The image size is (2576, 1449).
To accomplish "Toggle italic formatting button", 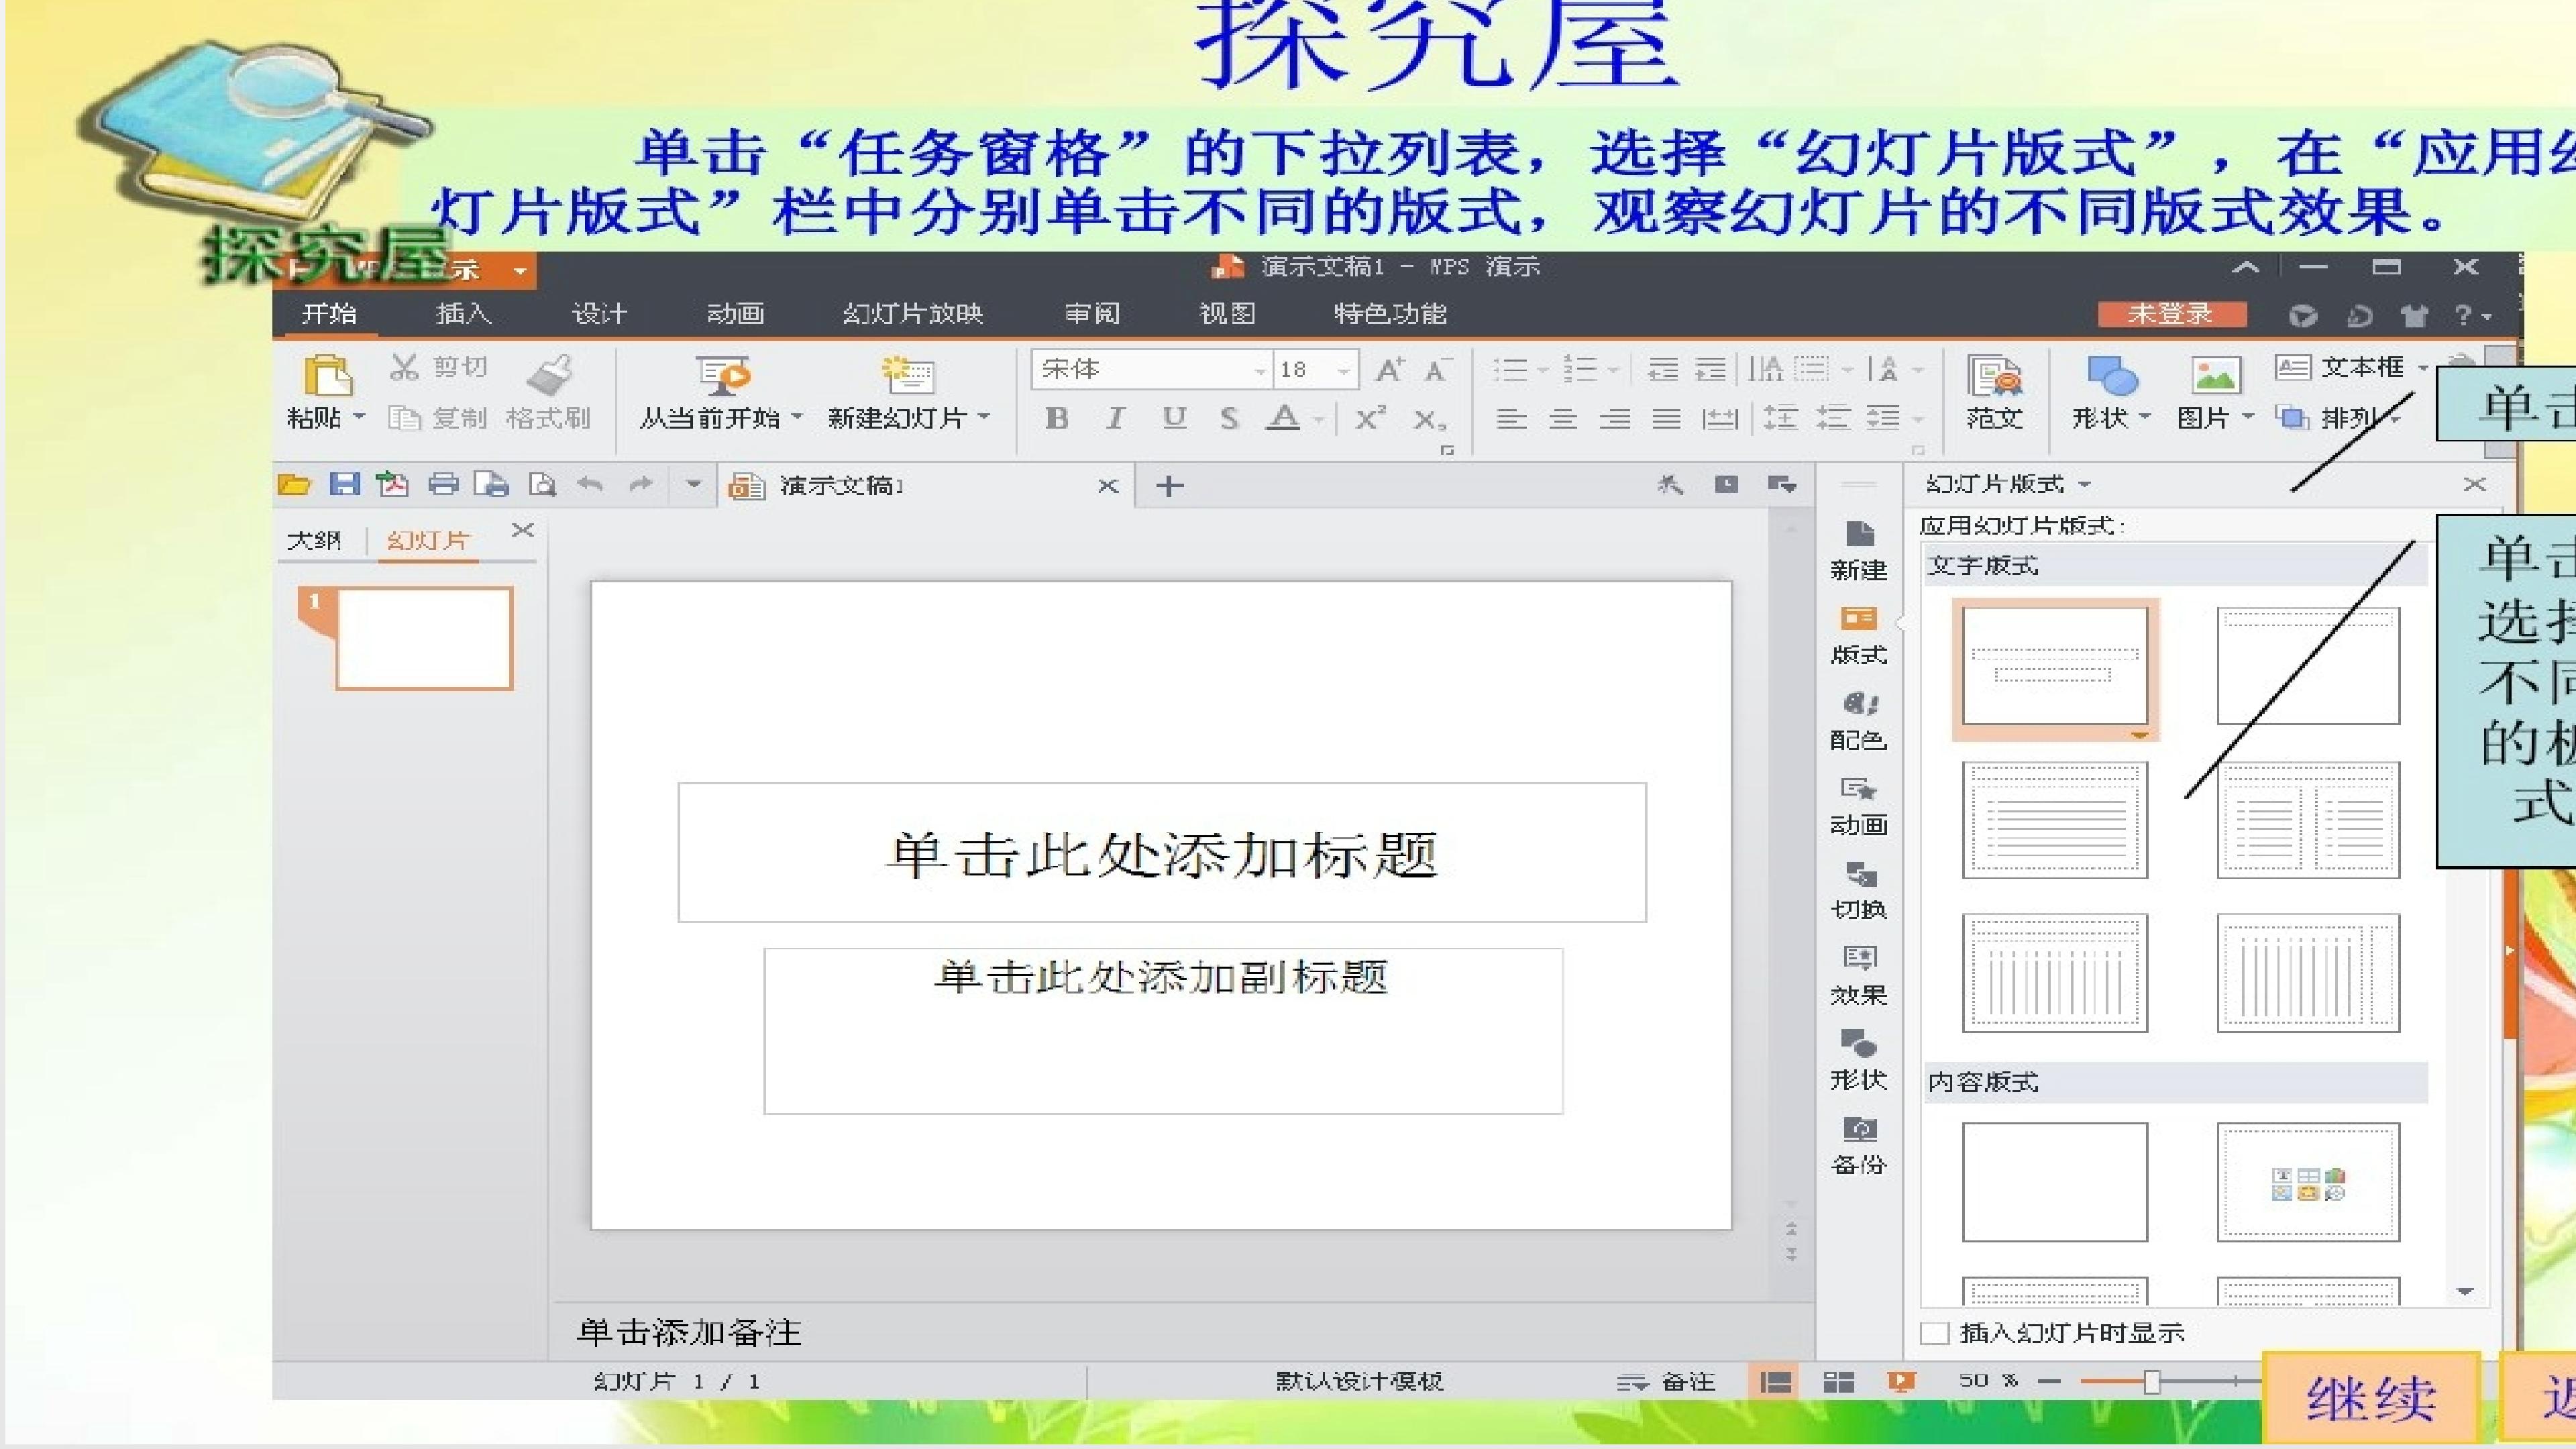I will [x=1115, y=418].
